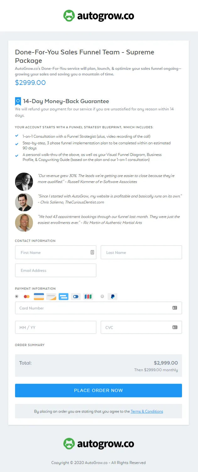198x472 pixels.
Task: Select the PayPal payment icon
Action: (x=112, y=296)
